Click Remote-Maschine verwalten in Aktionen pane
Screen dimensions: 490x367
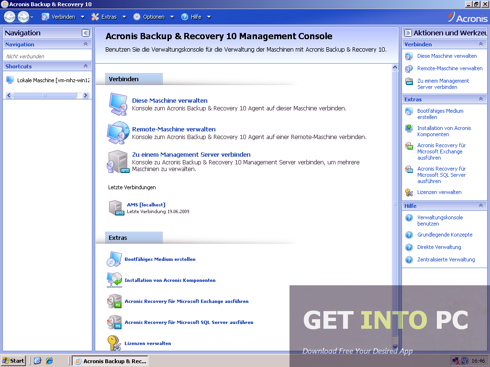(450, 68)
